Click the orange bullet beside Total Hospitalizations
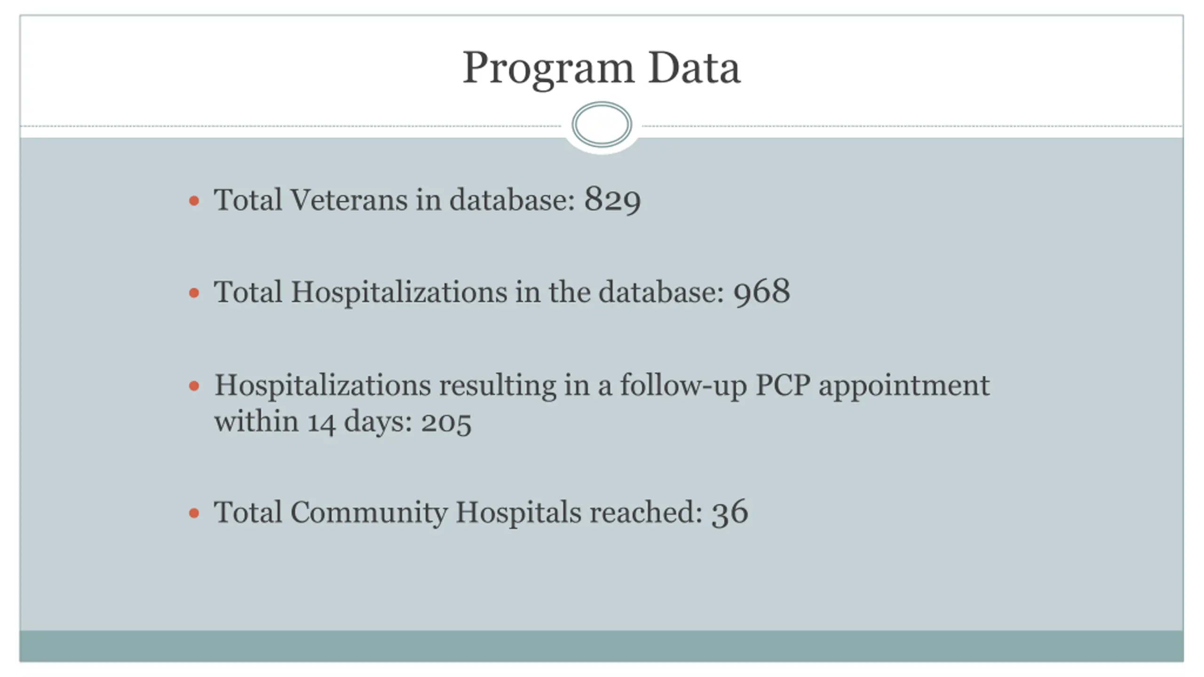The width and height of the screenshot is (1204, 677). [194, 293]
